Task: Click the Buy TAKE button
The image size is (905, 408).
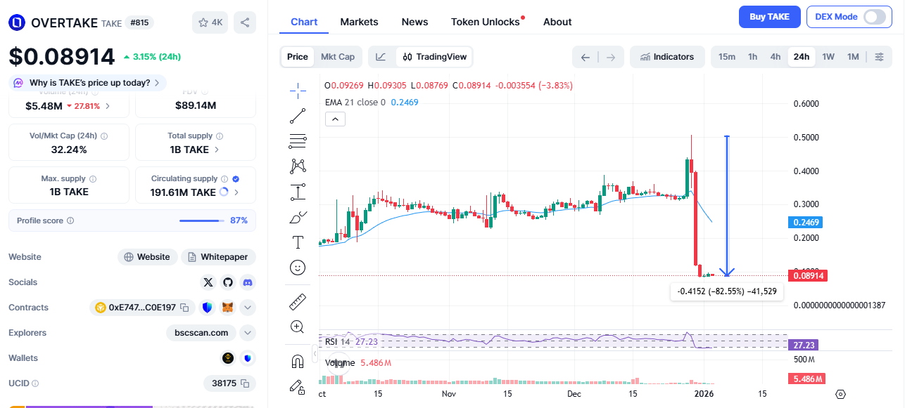Action: click(x=769, y=16)
